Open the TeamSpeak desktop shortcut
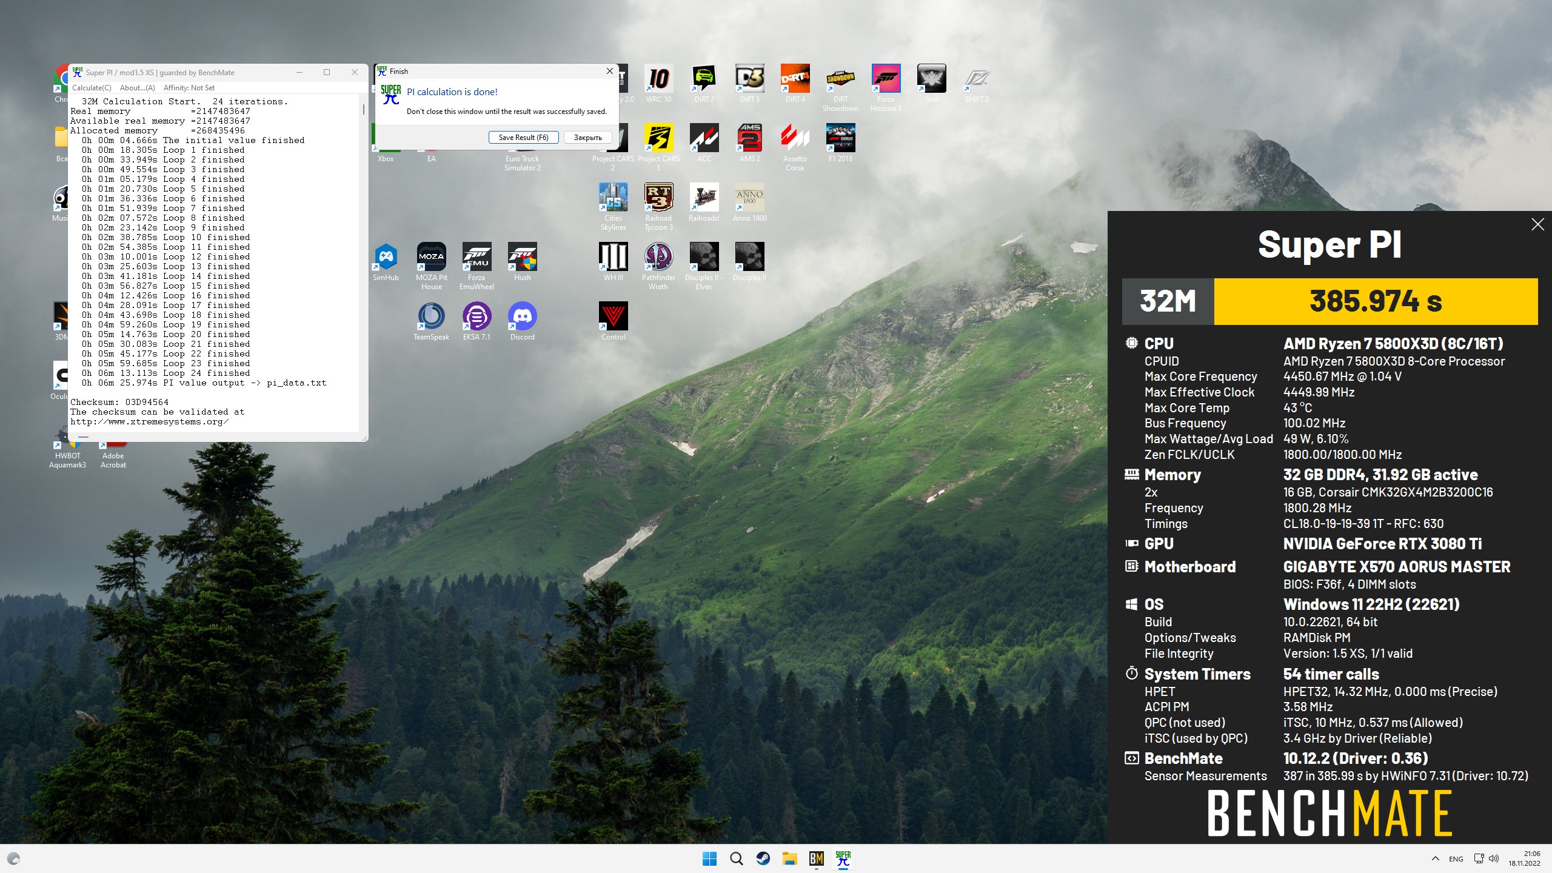This screenshot has height=873, width=1552. click(x=431, y=321)
